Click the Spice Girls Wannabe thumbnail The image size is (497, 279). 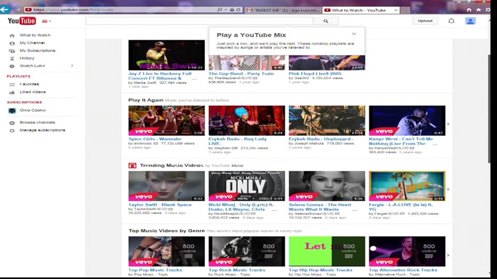pos(166,120)
